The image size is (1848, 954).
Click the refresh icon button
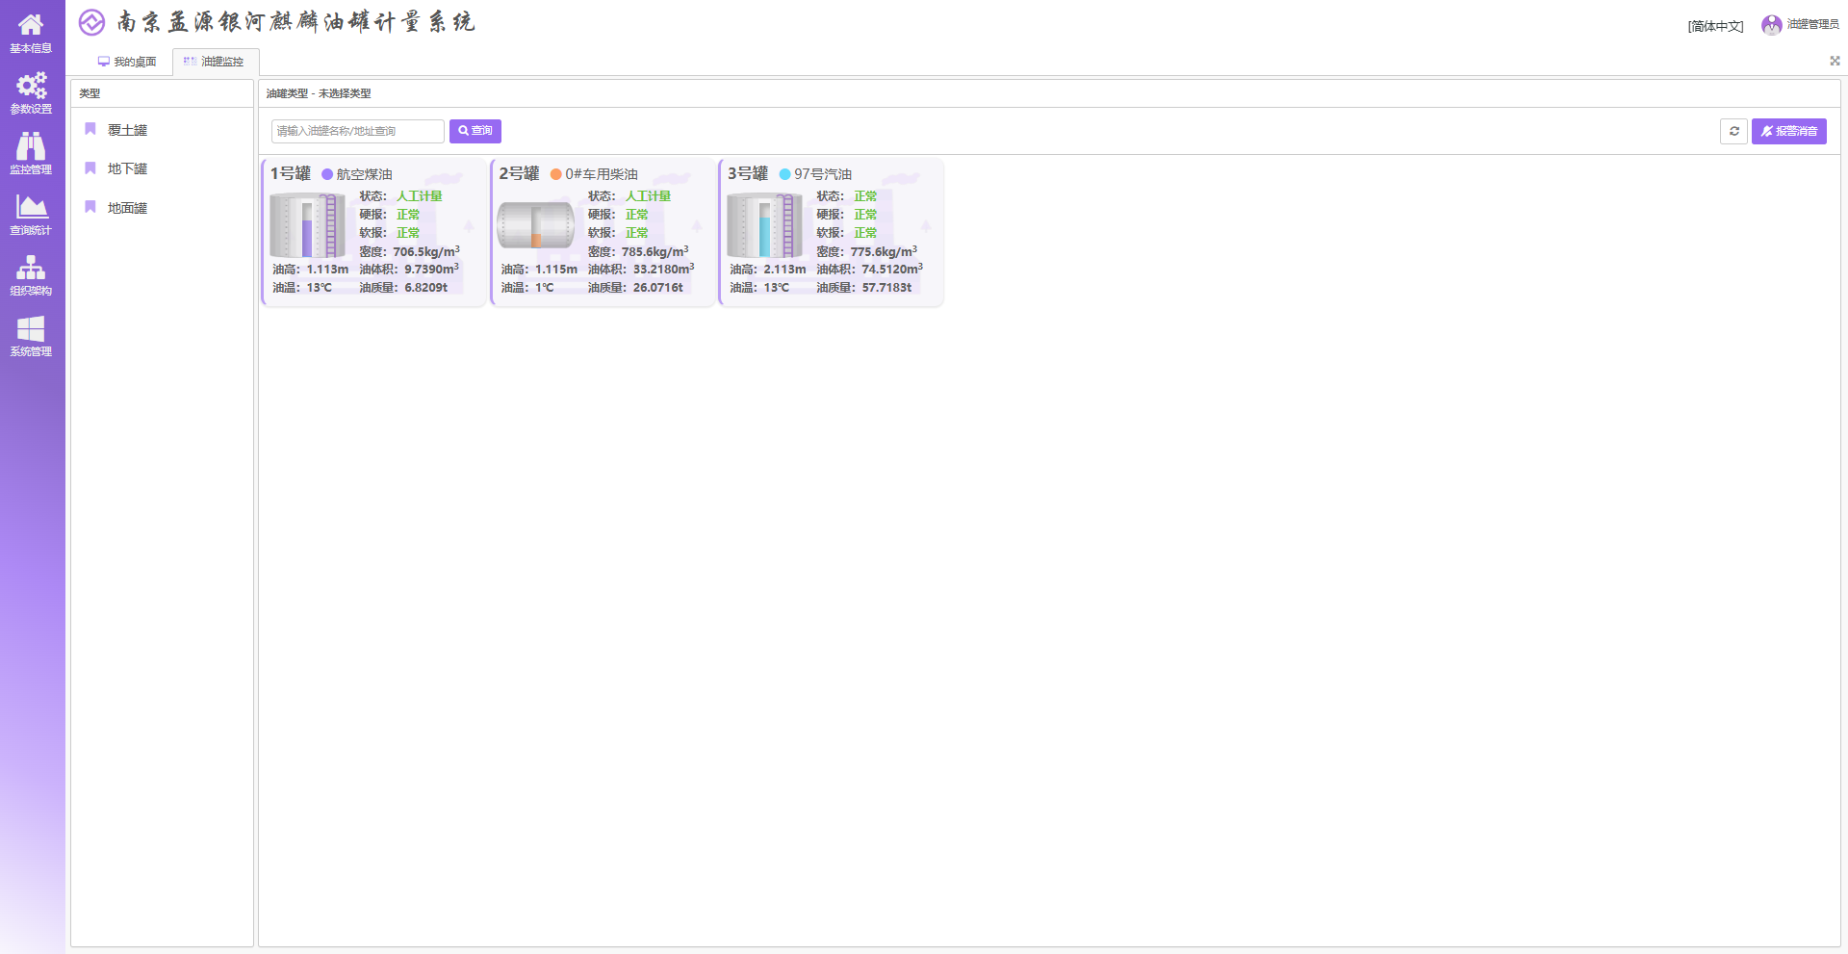pos(1733,131)
